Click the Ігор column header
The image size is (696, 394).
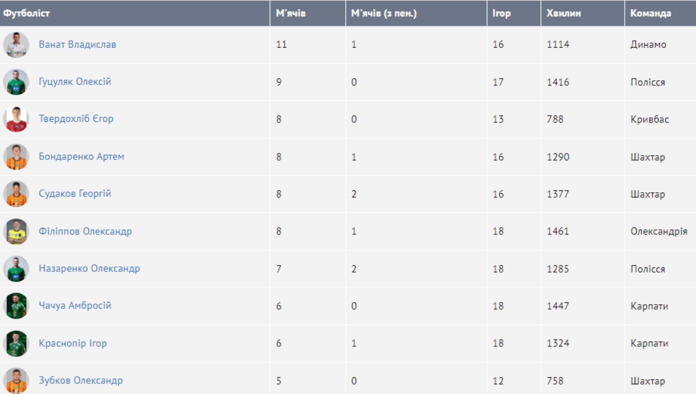[501, 13]
